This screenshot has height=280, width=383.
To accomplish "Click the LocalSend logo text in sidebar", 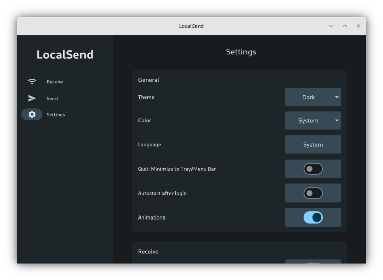I will 65,55.
